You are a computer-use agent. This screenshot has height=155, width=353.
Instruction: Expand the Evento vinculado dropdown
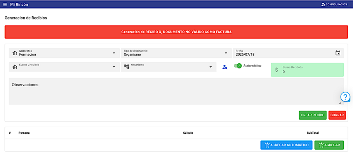pos(114,67)
